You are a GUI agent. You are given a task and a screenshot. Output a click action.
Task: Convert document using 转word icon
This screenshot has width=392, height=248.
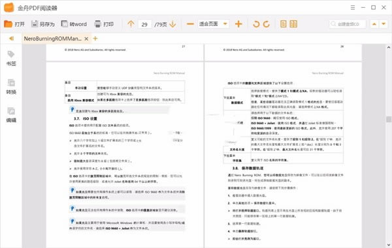[65, 24]
